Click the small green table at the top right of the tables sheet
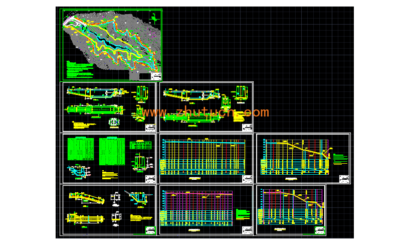This screenshot has height=245, width=410. (x=140, y=145)
